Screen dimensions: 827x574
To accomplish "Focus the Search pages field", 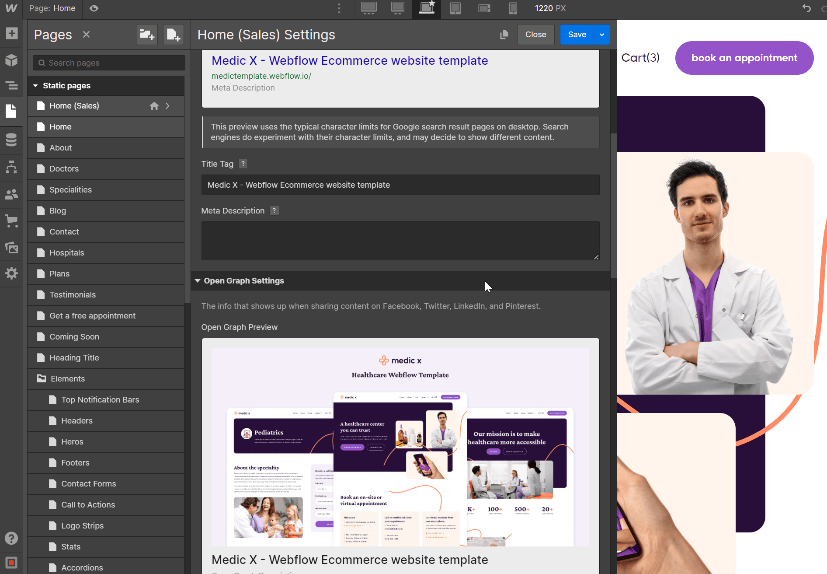I will [109, 63].
